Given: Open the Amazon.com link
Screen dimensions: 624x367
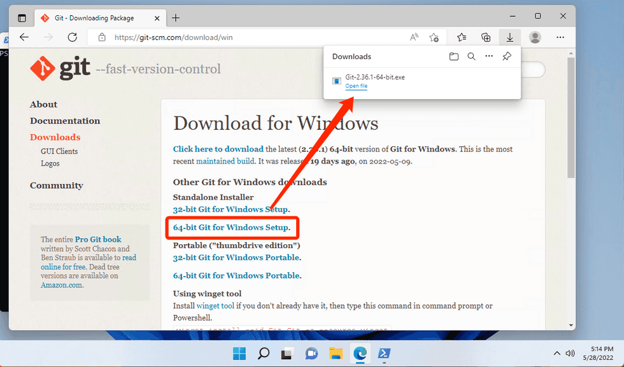Looking at the screenshot, I should coord(61,285).
